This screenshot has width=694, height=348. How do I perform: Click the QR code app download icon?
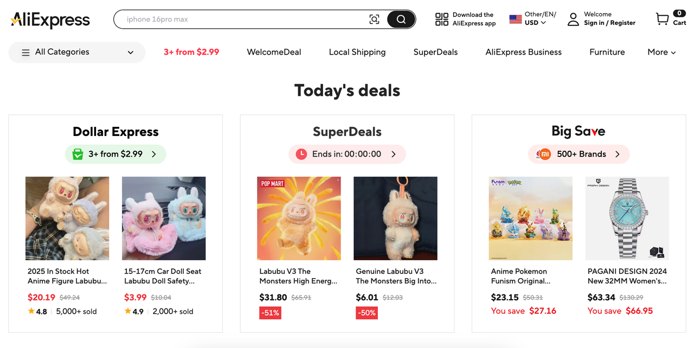click(442, 20)
